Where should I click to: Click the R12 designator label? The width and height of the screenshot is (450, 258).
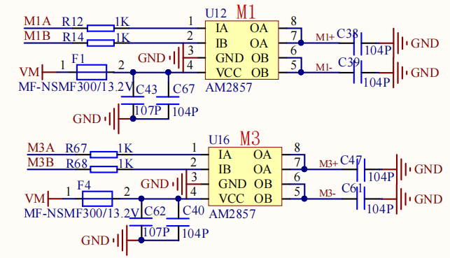pos(73,22)
